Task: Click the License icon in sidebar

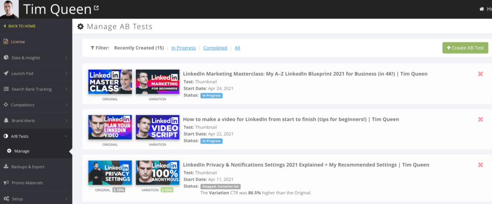Action: pos(6,42)
